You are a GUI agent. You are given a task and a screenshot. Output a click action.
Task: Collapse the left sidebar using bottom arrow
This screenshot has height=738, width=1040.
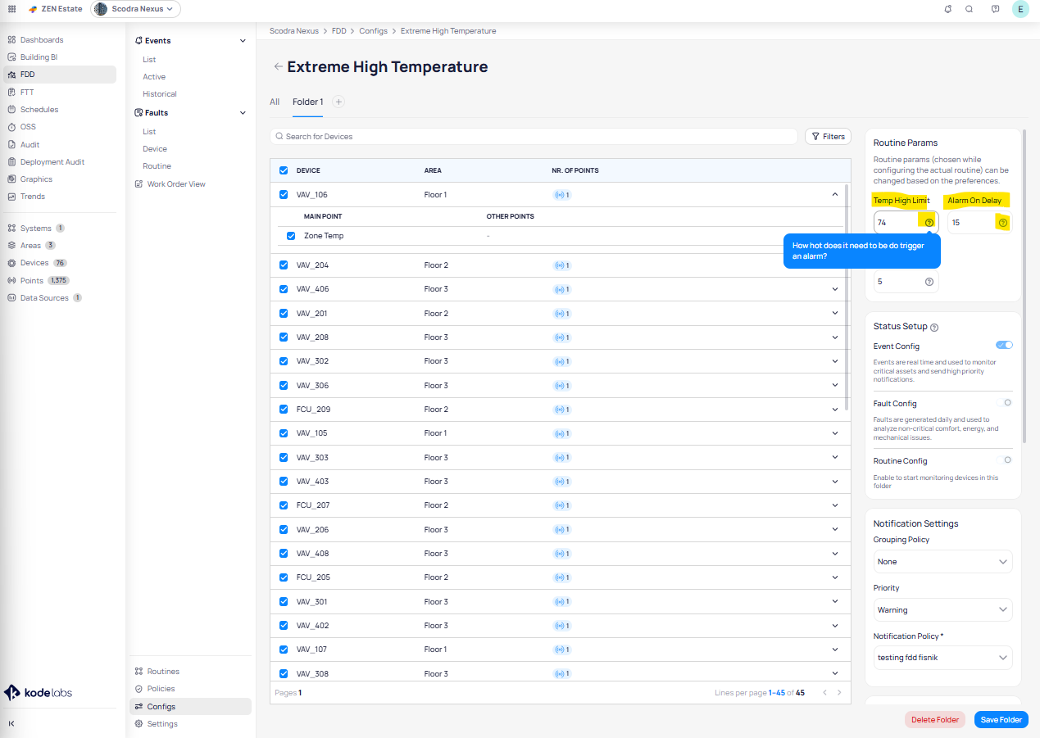(11, 724)
